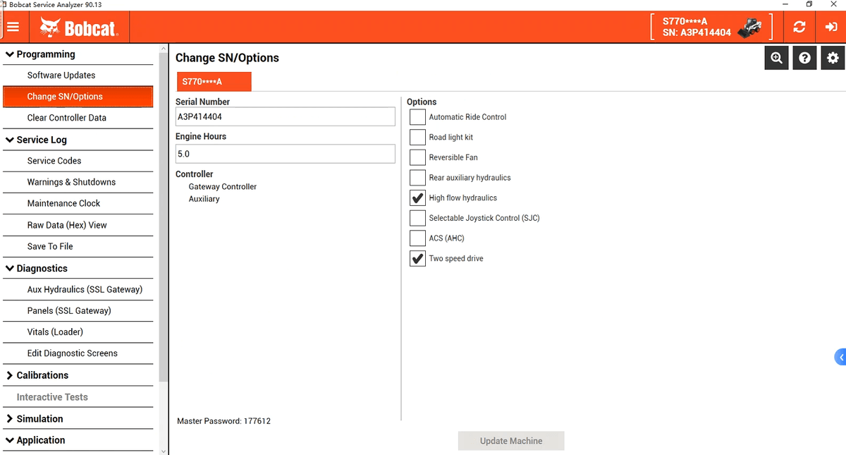Open the settings gear icon
The width and height of the screenshot is (846, 455).
point(833,59)
